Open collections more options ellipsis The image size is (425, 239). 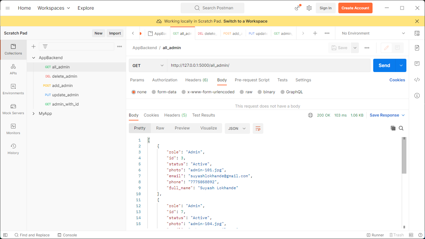click(120, 46)
